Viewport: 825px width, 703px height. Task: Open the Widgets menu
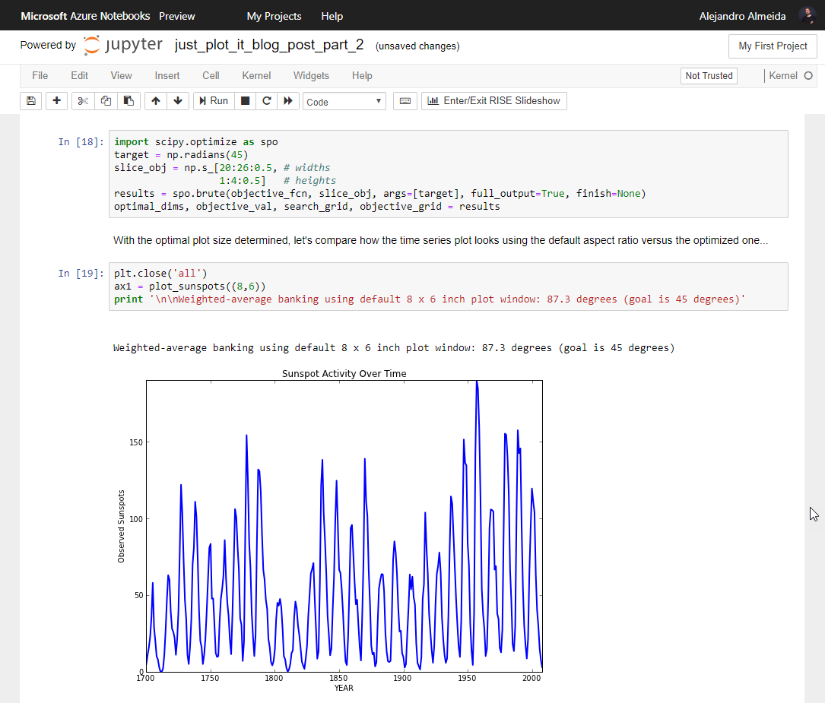311,76
